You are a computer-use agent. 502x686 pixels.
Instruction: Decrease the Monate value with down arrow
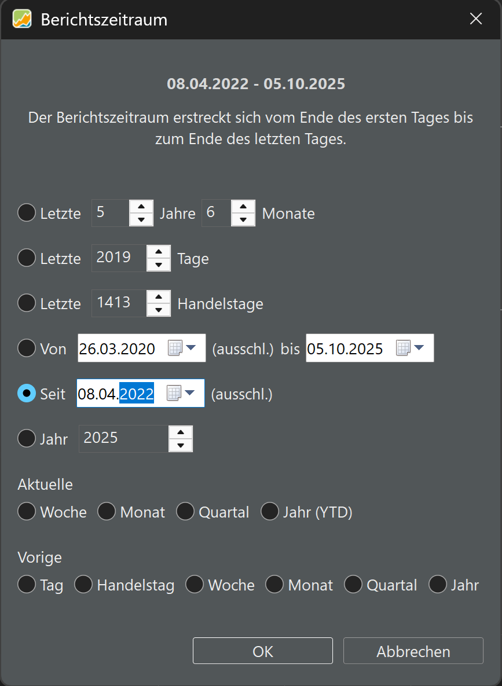pos(243,219)
